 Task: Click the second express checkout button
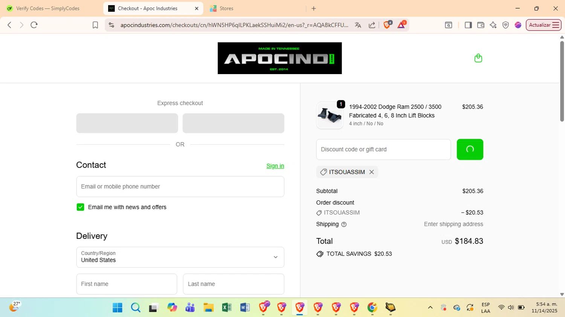pos(233,123)
